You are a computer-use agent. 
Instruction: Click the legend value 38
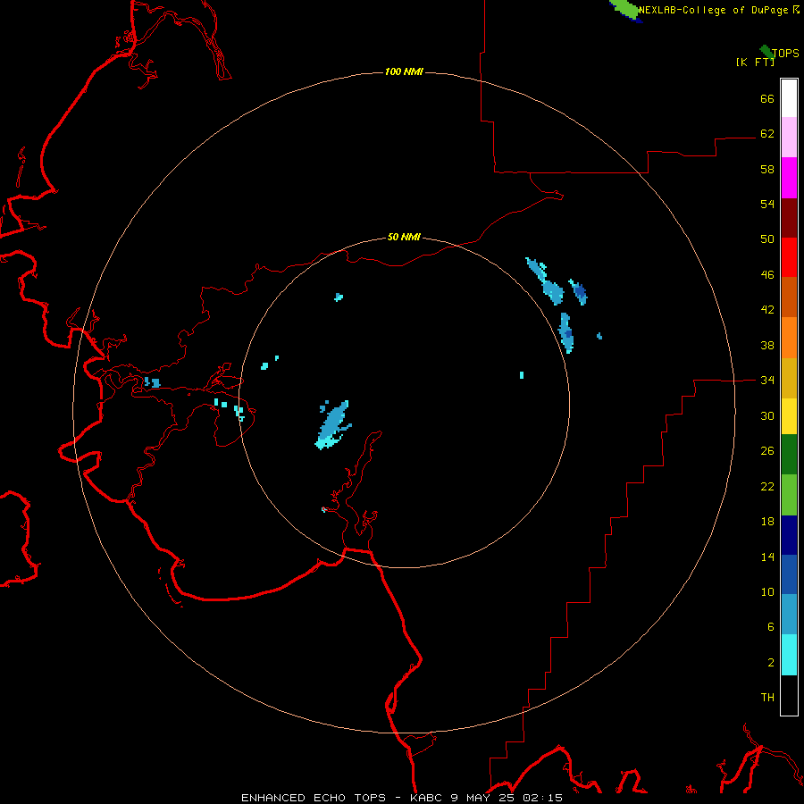[x=767, y=345]
